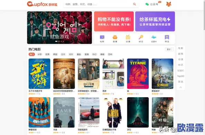Screen dimensions: 205x135
Task: Click the 羊崽 title link
Action: pos(55,129)
